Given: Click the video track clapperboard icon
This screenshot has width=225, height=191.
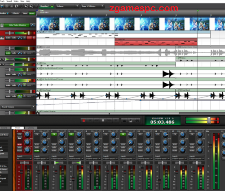Looking at the screenshot, I should [2, 25].
